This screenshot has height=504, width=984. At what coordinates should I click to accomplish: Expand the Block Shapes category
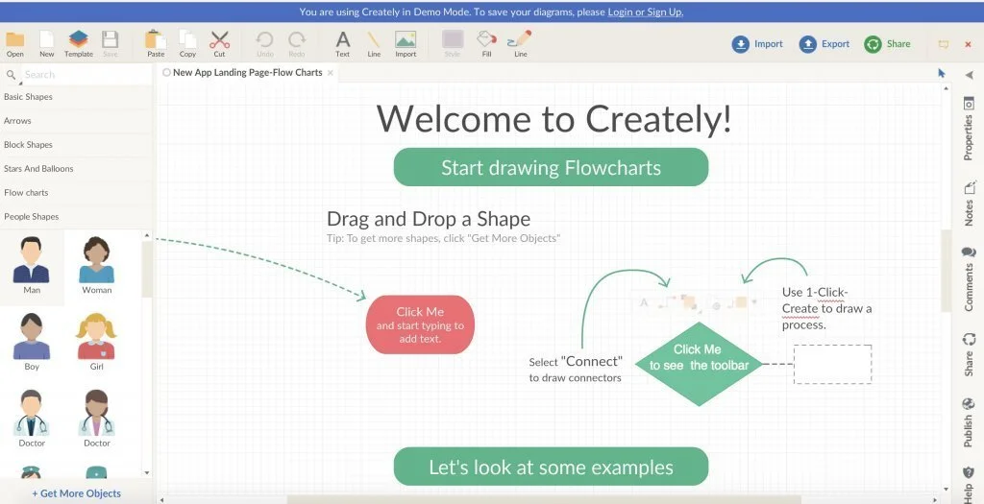coord(76,145)
